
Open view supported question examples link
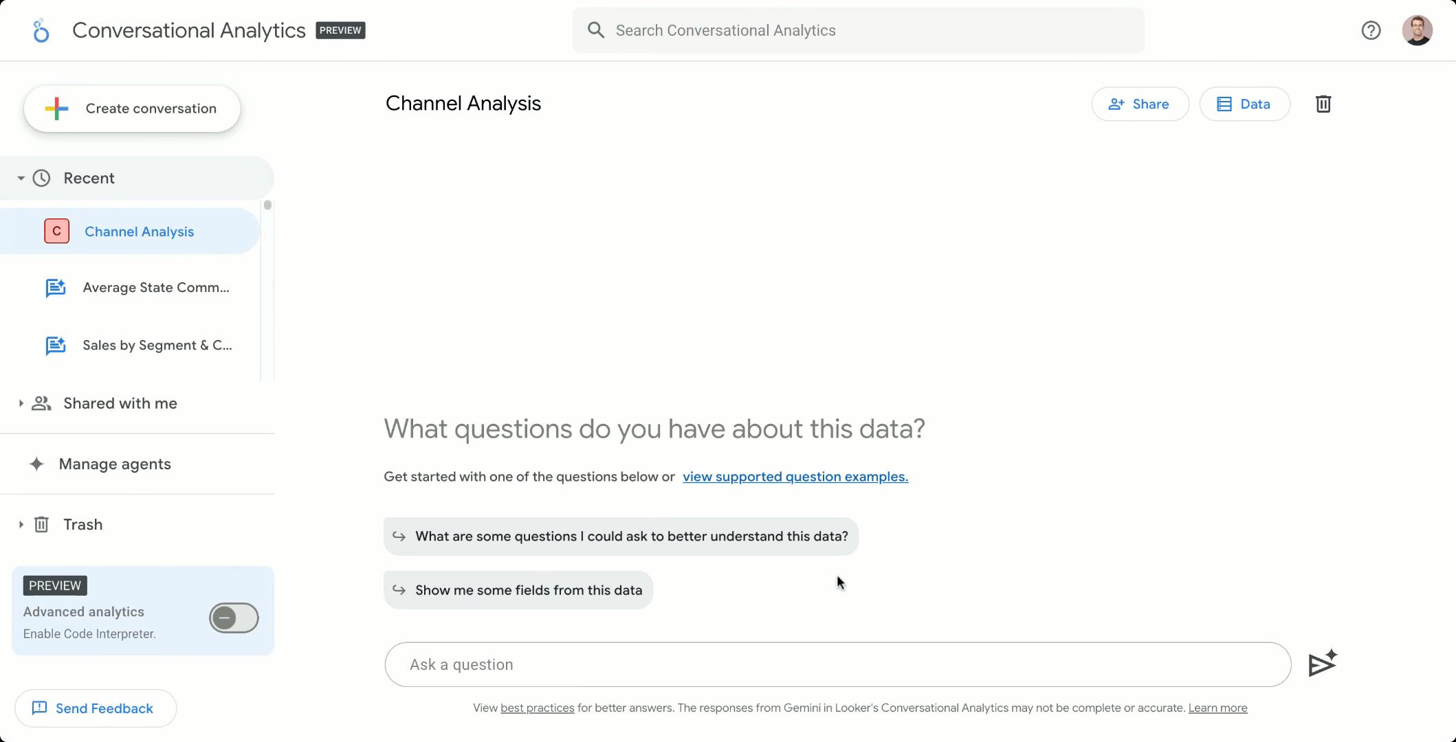pos(795,476)
